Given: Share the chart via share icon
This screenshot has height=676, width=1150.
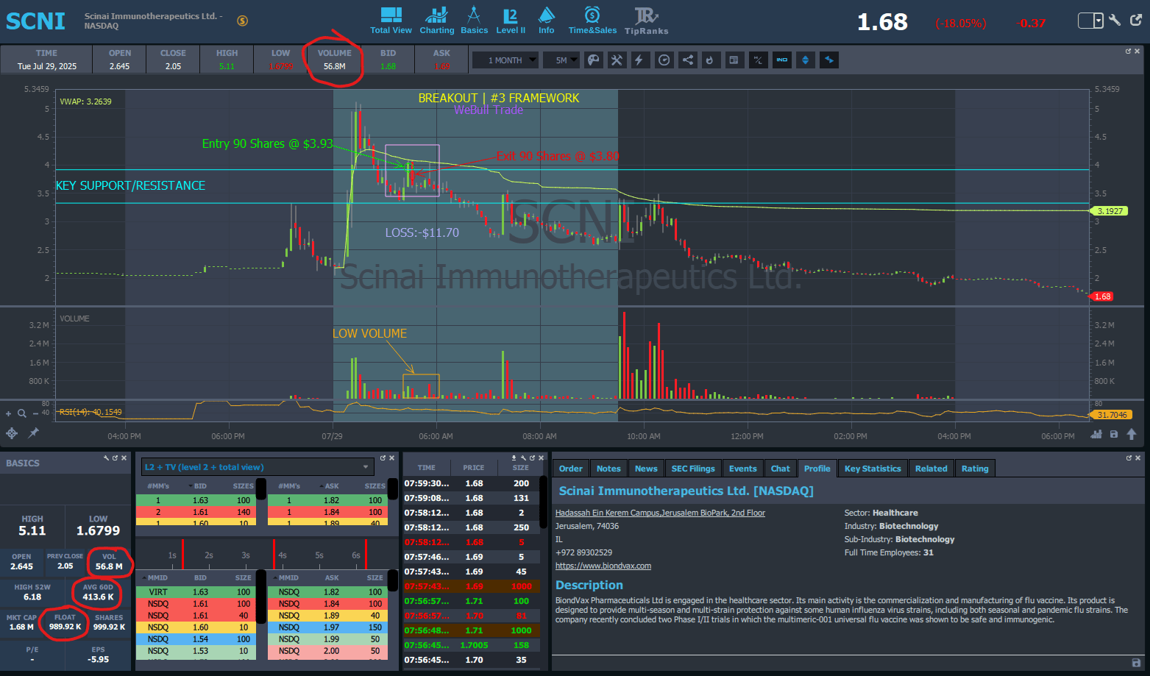Looking at the screenshot, I should [687, 60].
